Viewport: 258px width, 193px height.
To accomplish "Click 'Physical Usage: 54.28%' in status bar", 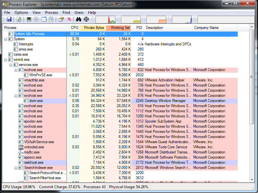I will [x=128, y=187].
